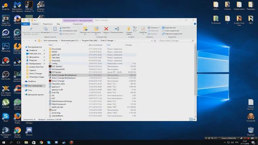Screen dimensions: 258x145
Task: Switch to Details view layout button
Action: click(x=191, y=119)
